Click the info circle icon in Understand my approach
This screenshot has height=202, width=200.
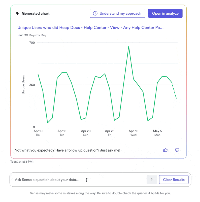coord(95,13)
